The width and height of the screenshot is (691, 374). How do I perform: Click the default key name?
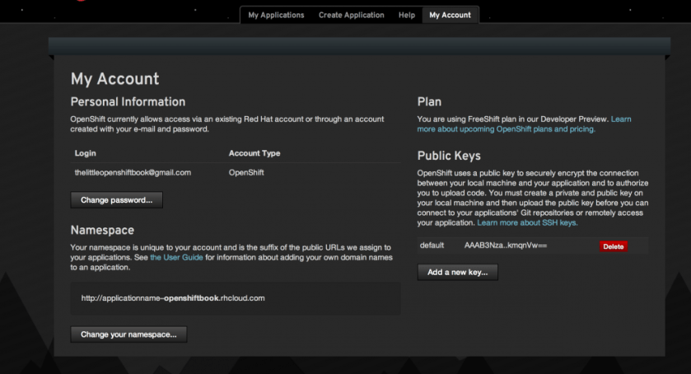432,245
